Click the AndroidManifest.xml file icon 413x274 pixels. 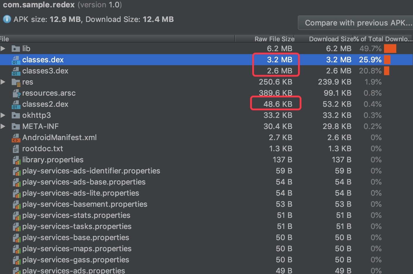[x=16, y=138]
